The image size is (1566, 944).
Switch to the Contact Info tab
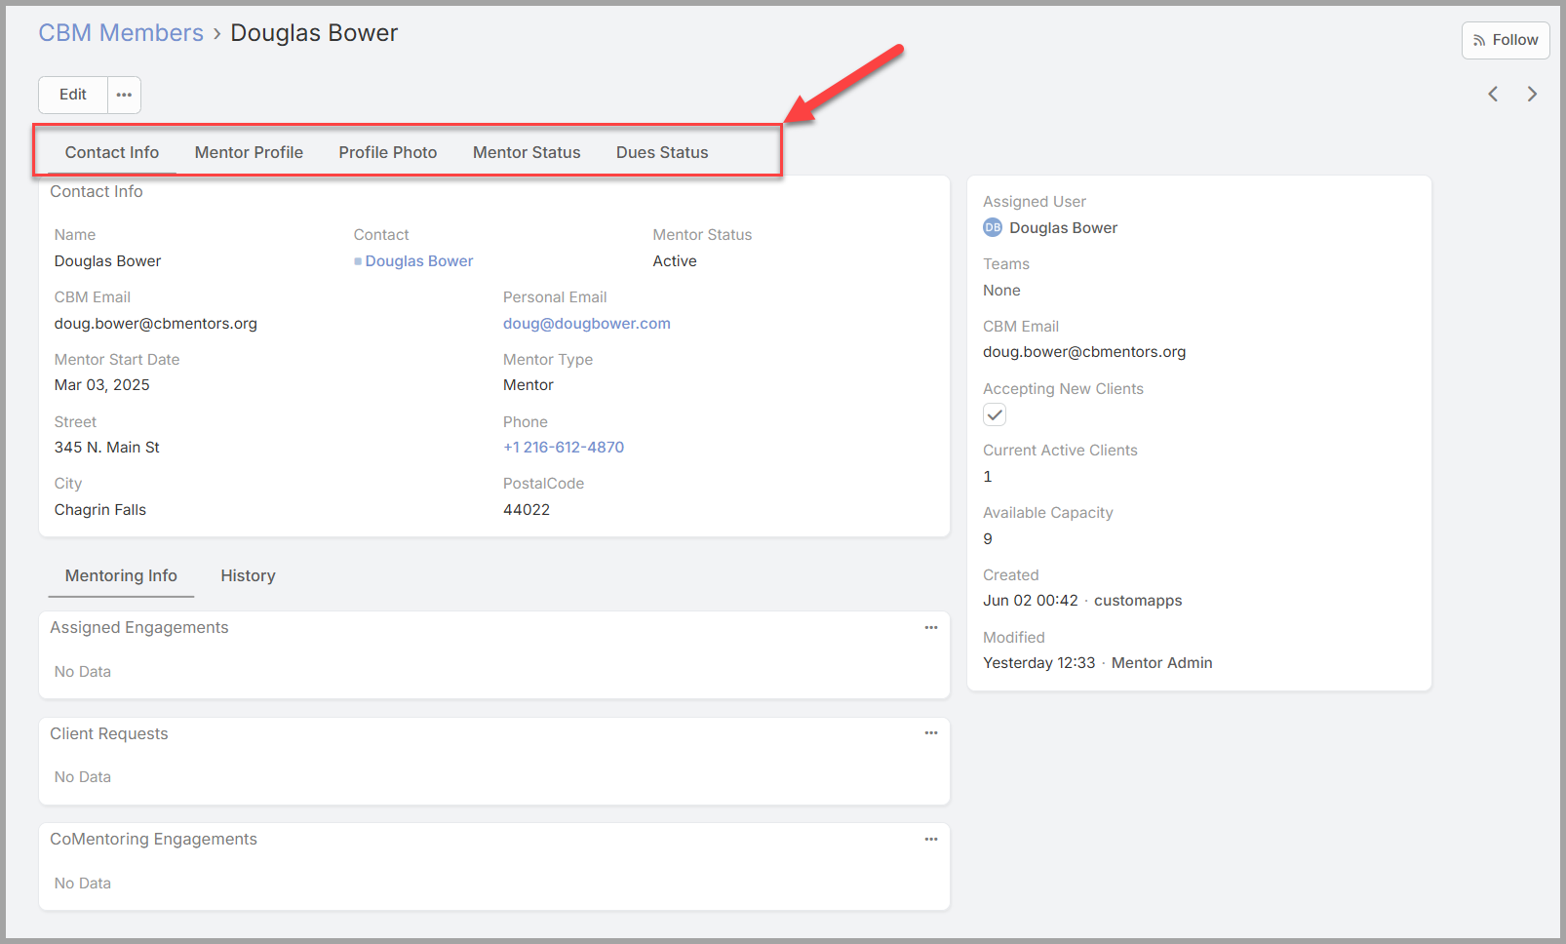(112, 152)
